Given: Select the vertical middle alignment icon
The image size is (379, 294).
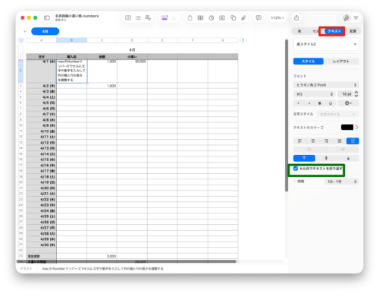Looking at the screenshot, I should tap(326, 158).
